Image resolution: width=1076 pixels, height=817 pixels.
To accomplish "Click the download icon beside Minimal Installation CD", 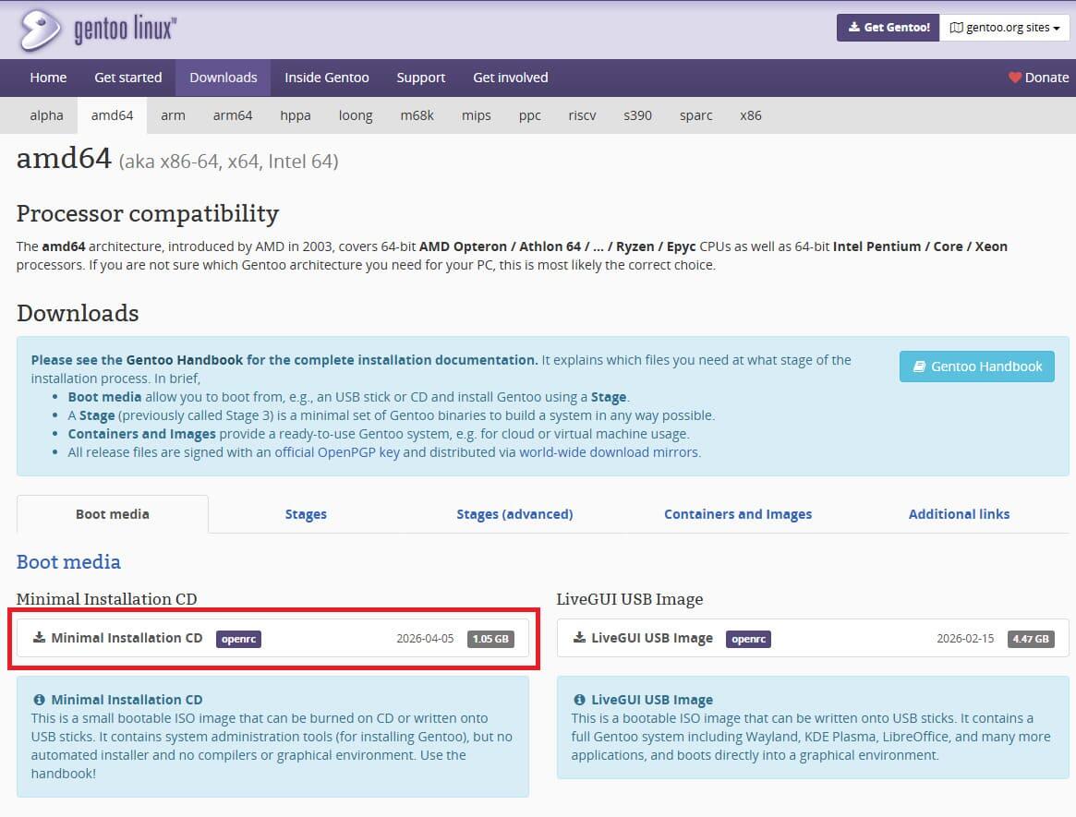I will [x=39, y=637].
